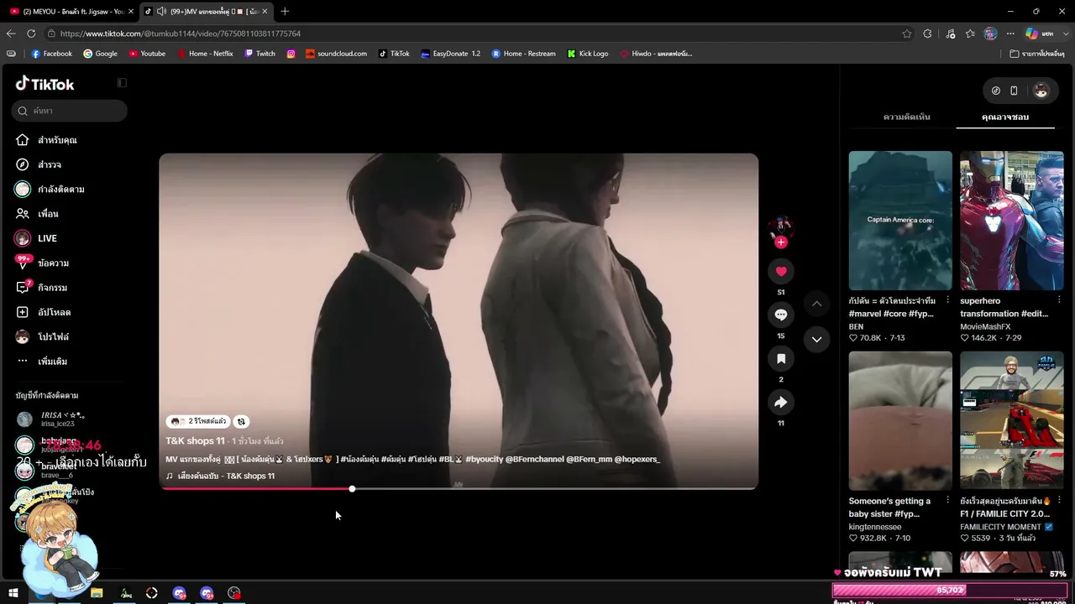
Task: Go to next video with down arrow
Action: [816, 339]
